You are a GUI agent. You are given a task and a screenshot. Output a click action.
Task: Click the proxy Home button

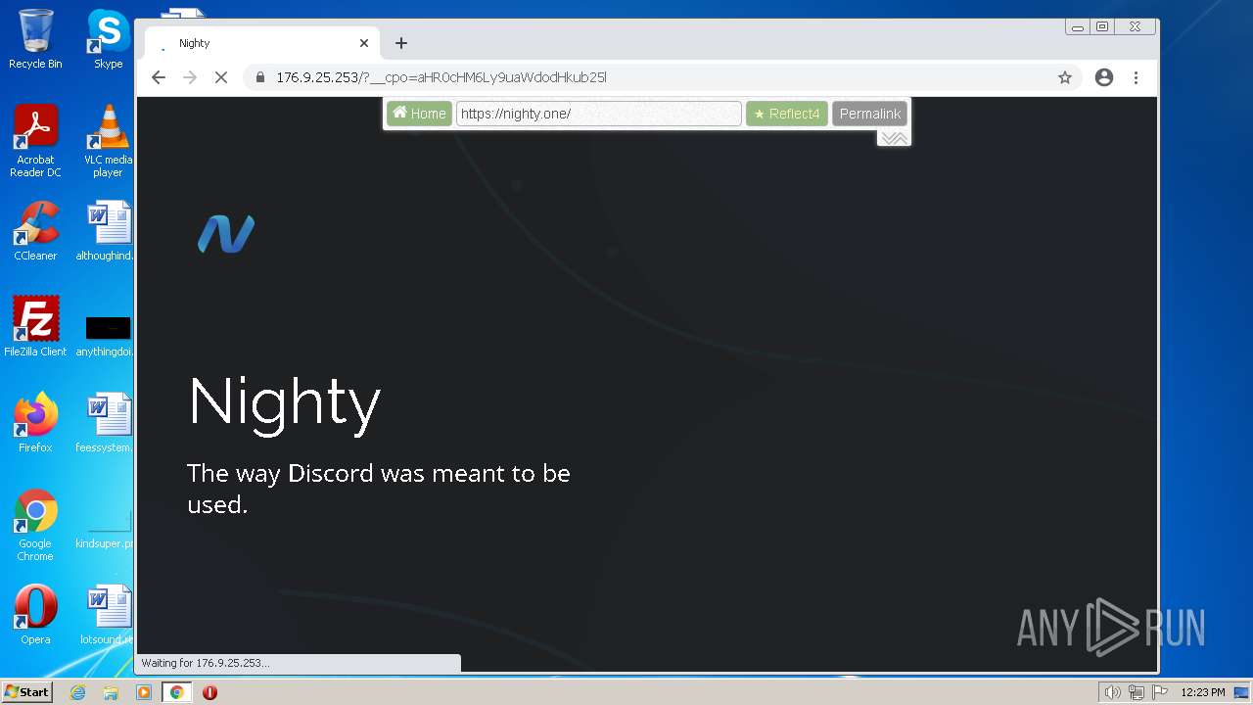click(419, 114)
